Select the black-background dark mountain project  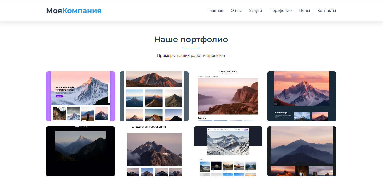click(80, 151)
